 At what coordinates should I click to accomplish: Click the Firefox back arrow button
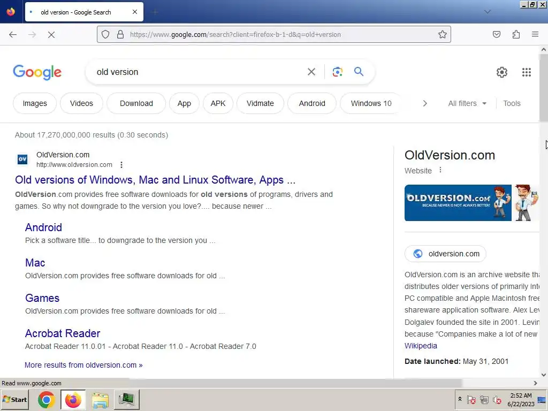click(x=13, y=34)
